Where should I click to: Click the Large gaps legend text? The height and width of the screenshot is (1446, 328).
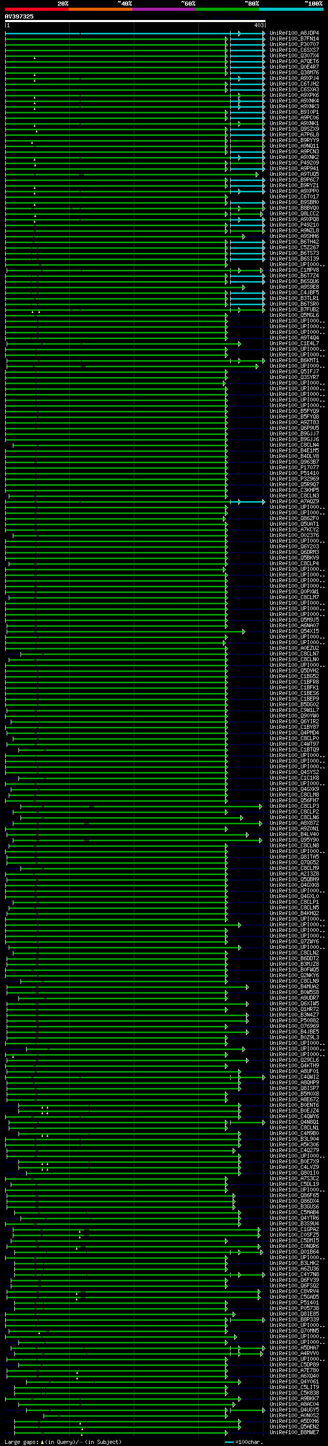point(63,1442)
